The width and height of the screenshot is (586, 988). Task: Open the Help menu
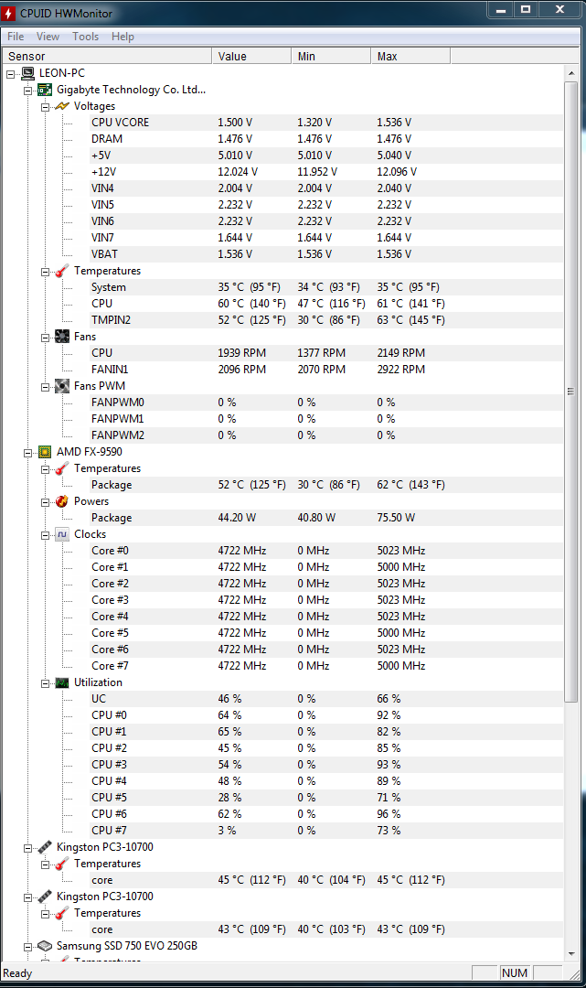(123, 37)
